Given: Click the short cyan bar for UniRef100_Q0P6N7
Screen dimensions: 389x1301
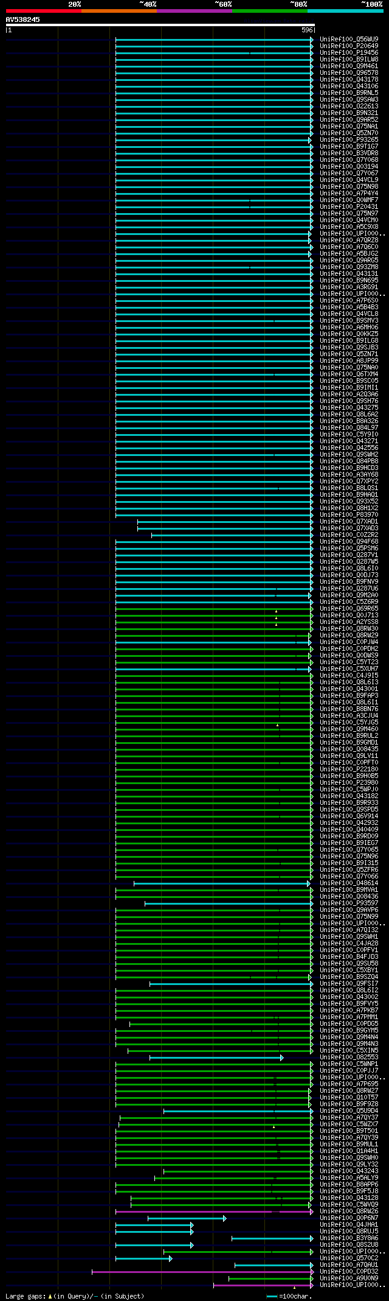Looking at the screenshot, I should pyautogui.click(x=187, y=1218).
